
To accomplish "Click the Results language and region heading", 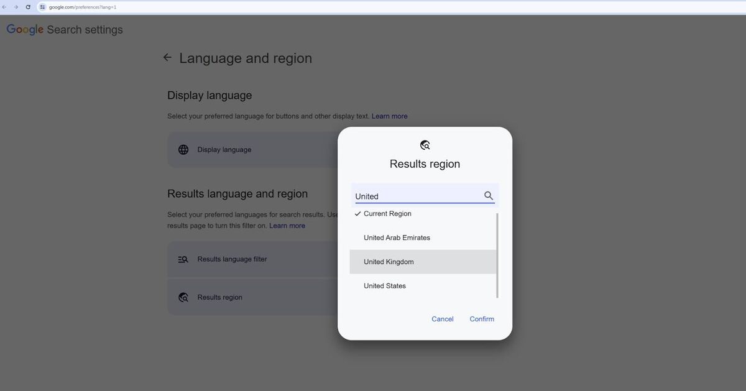I will (237, 194).
